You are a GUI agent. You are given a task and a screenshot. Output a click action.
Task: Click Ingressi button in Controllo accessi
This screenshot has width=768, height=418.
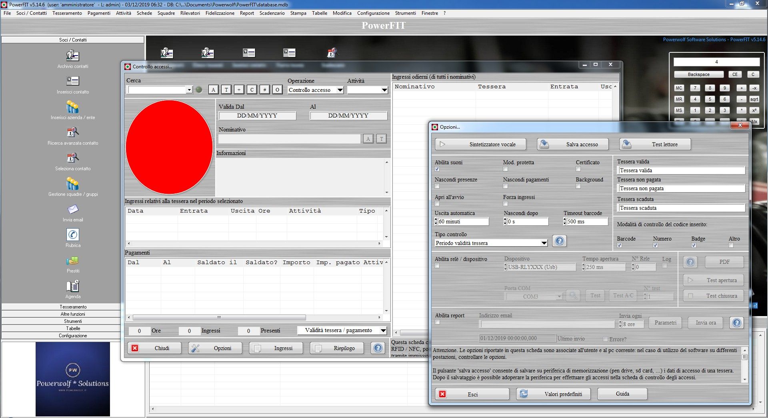point(276,348)
